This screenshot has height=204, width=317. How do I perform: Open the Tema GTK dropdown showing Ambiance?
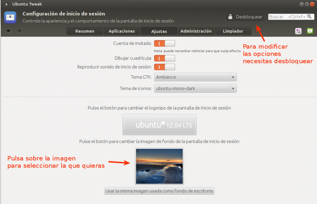pyautogui.click(x=195, y=77)
